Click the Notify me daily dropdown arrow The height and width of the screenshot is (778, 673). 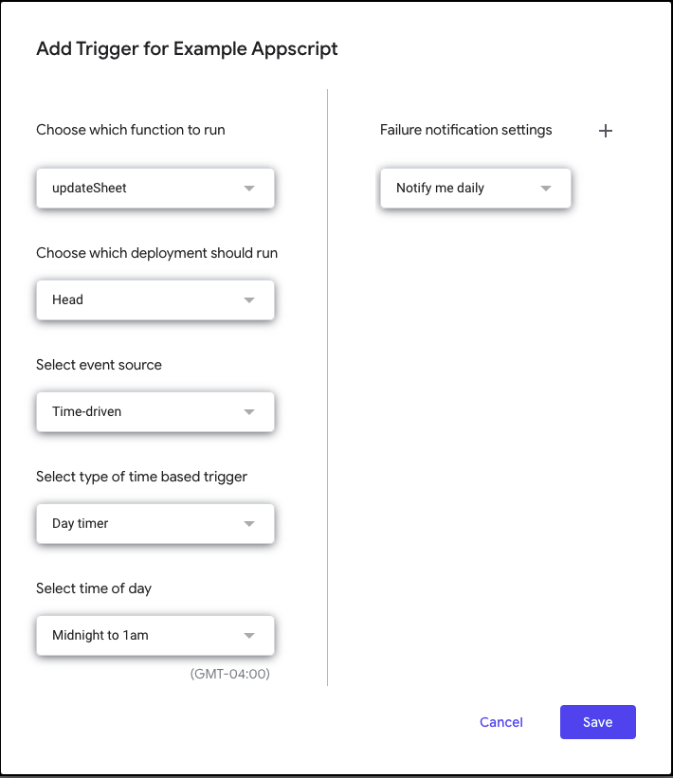point(546,189)
